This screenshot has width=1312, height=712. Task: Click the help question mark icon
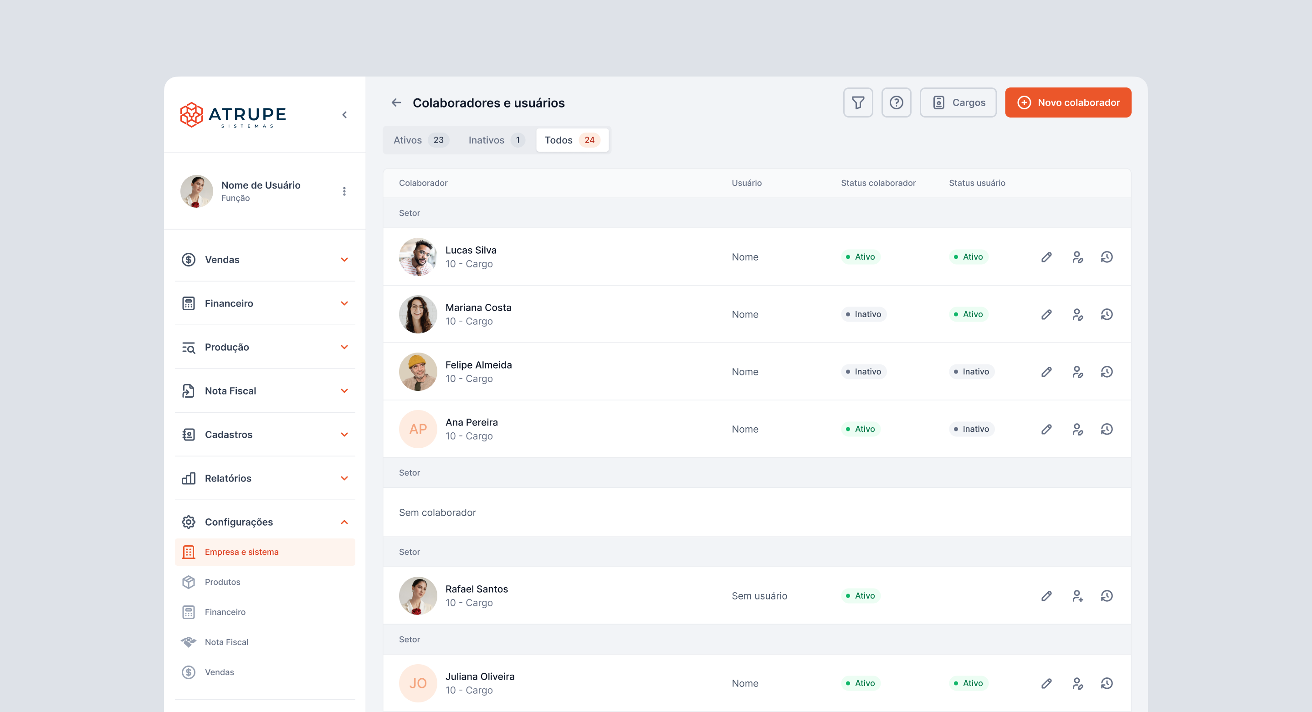point(896,102)
